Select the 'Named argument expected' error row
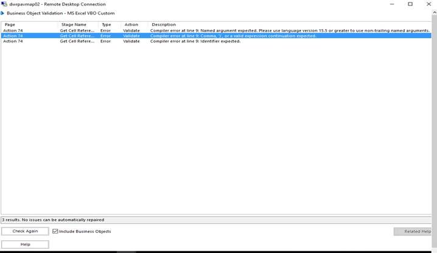Viewport: 437px width, 253px height. tap(216, 30)
